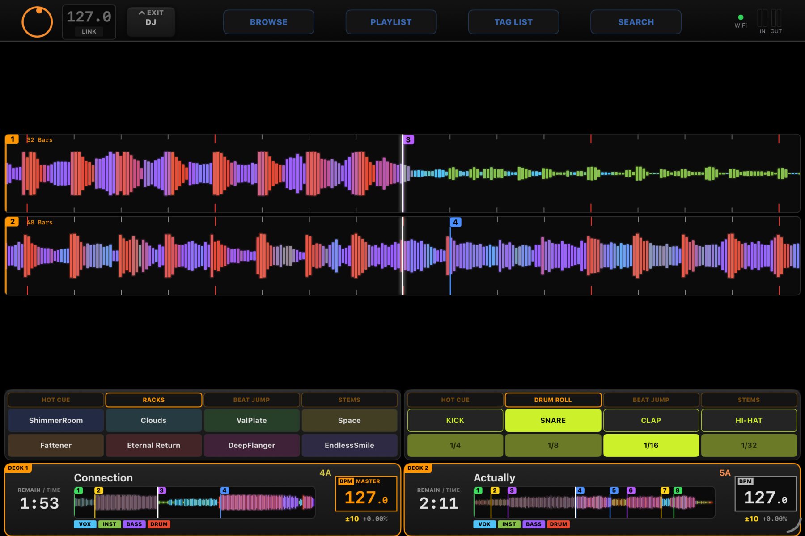Activate the Fattener effect rack
The height and width of the screenshot is (536, 805).
pyautogui.click(x=56, y=445)
